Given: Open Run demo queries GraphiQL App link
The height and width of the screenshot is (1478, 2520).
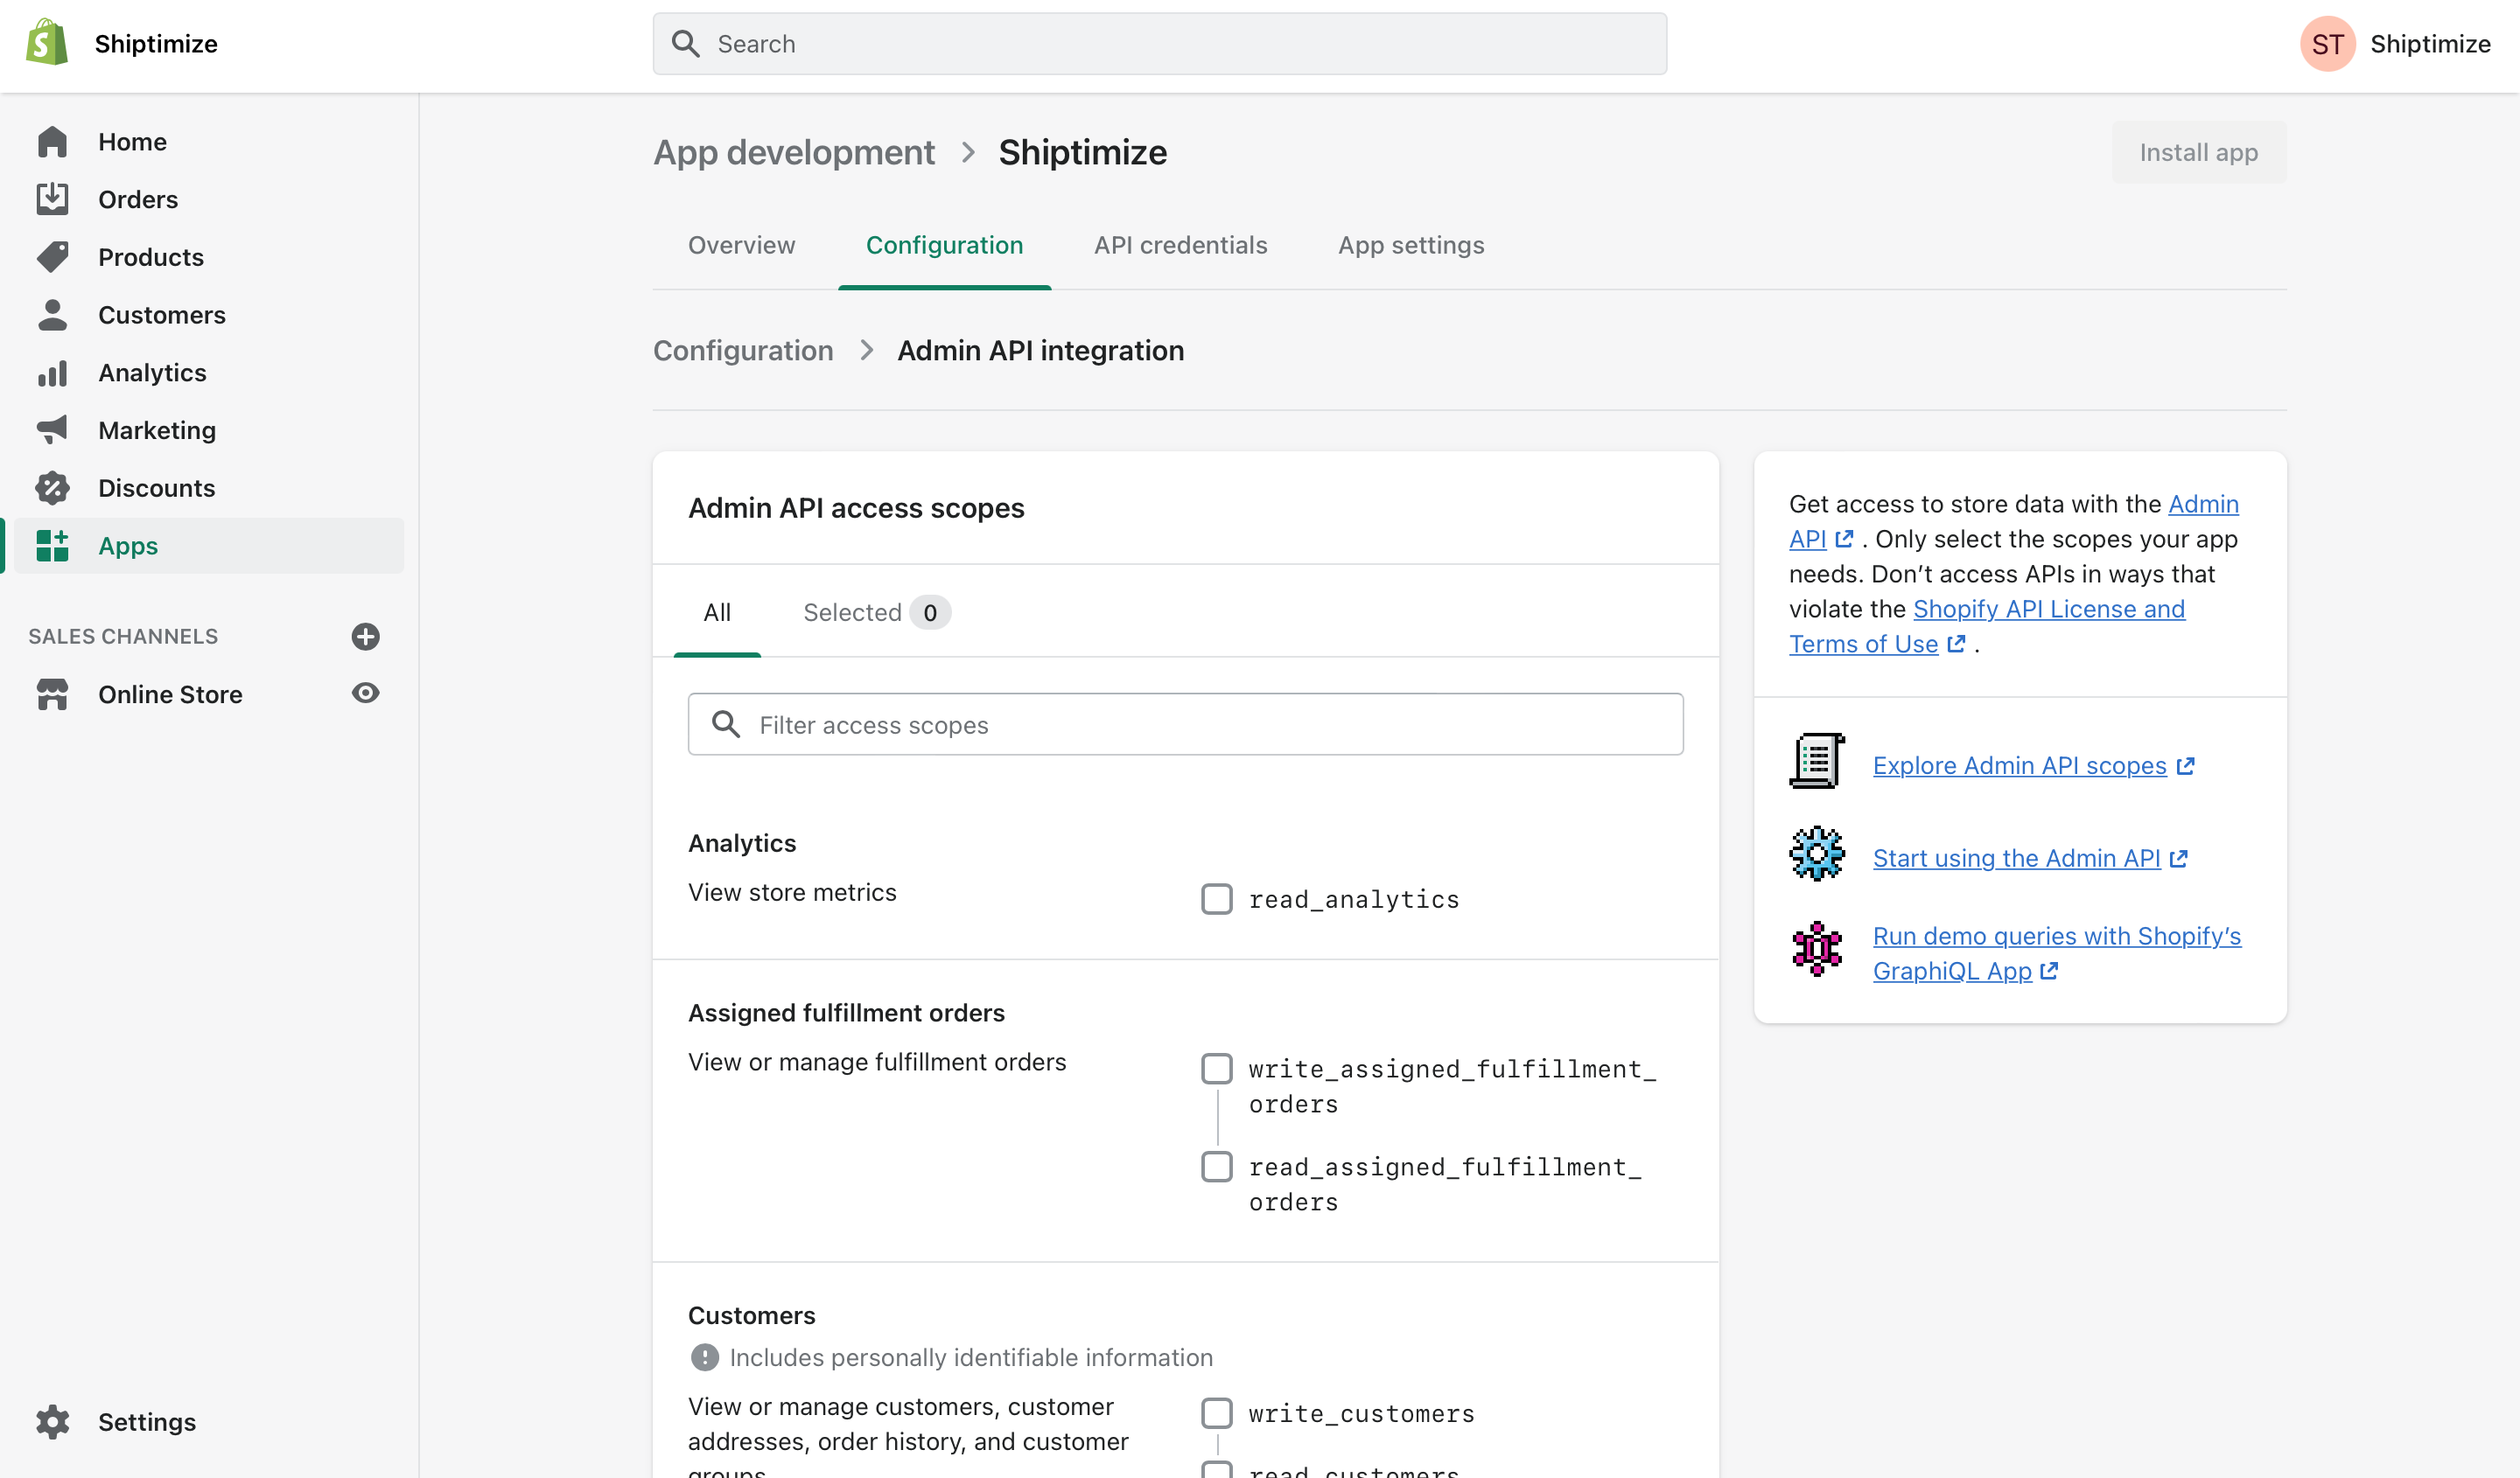Looking at the screenshot, I should coord(2056,937).
